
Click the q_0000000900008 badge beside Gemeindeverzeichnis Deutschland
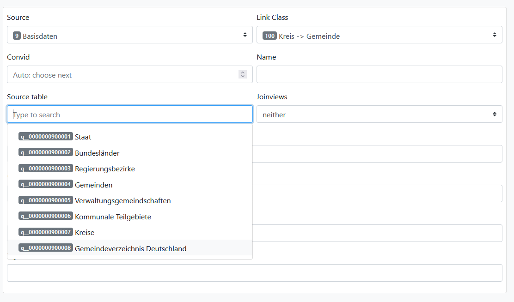(45, 248)
